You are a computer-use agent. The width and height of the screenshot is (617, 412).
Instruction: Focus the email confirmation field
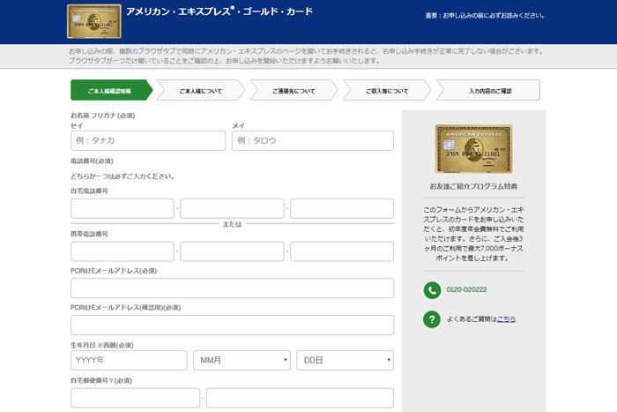(232, 325)
